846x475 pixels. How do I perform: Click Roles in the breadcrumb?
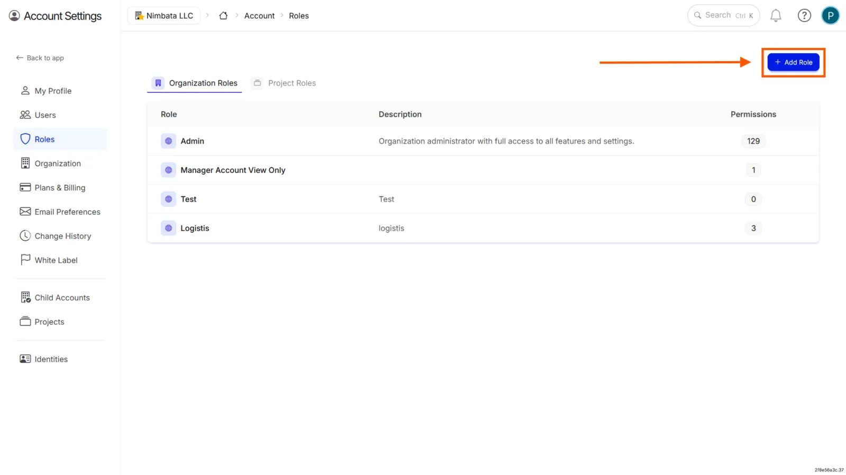pos(299,16)
